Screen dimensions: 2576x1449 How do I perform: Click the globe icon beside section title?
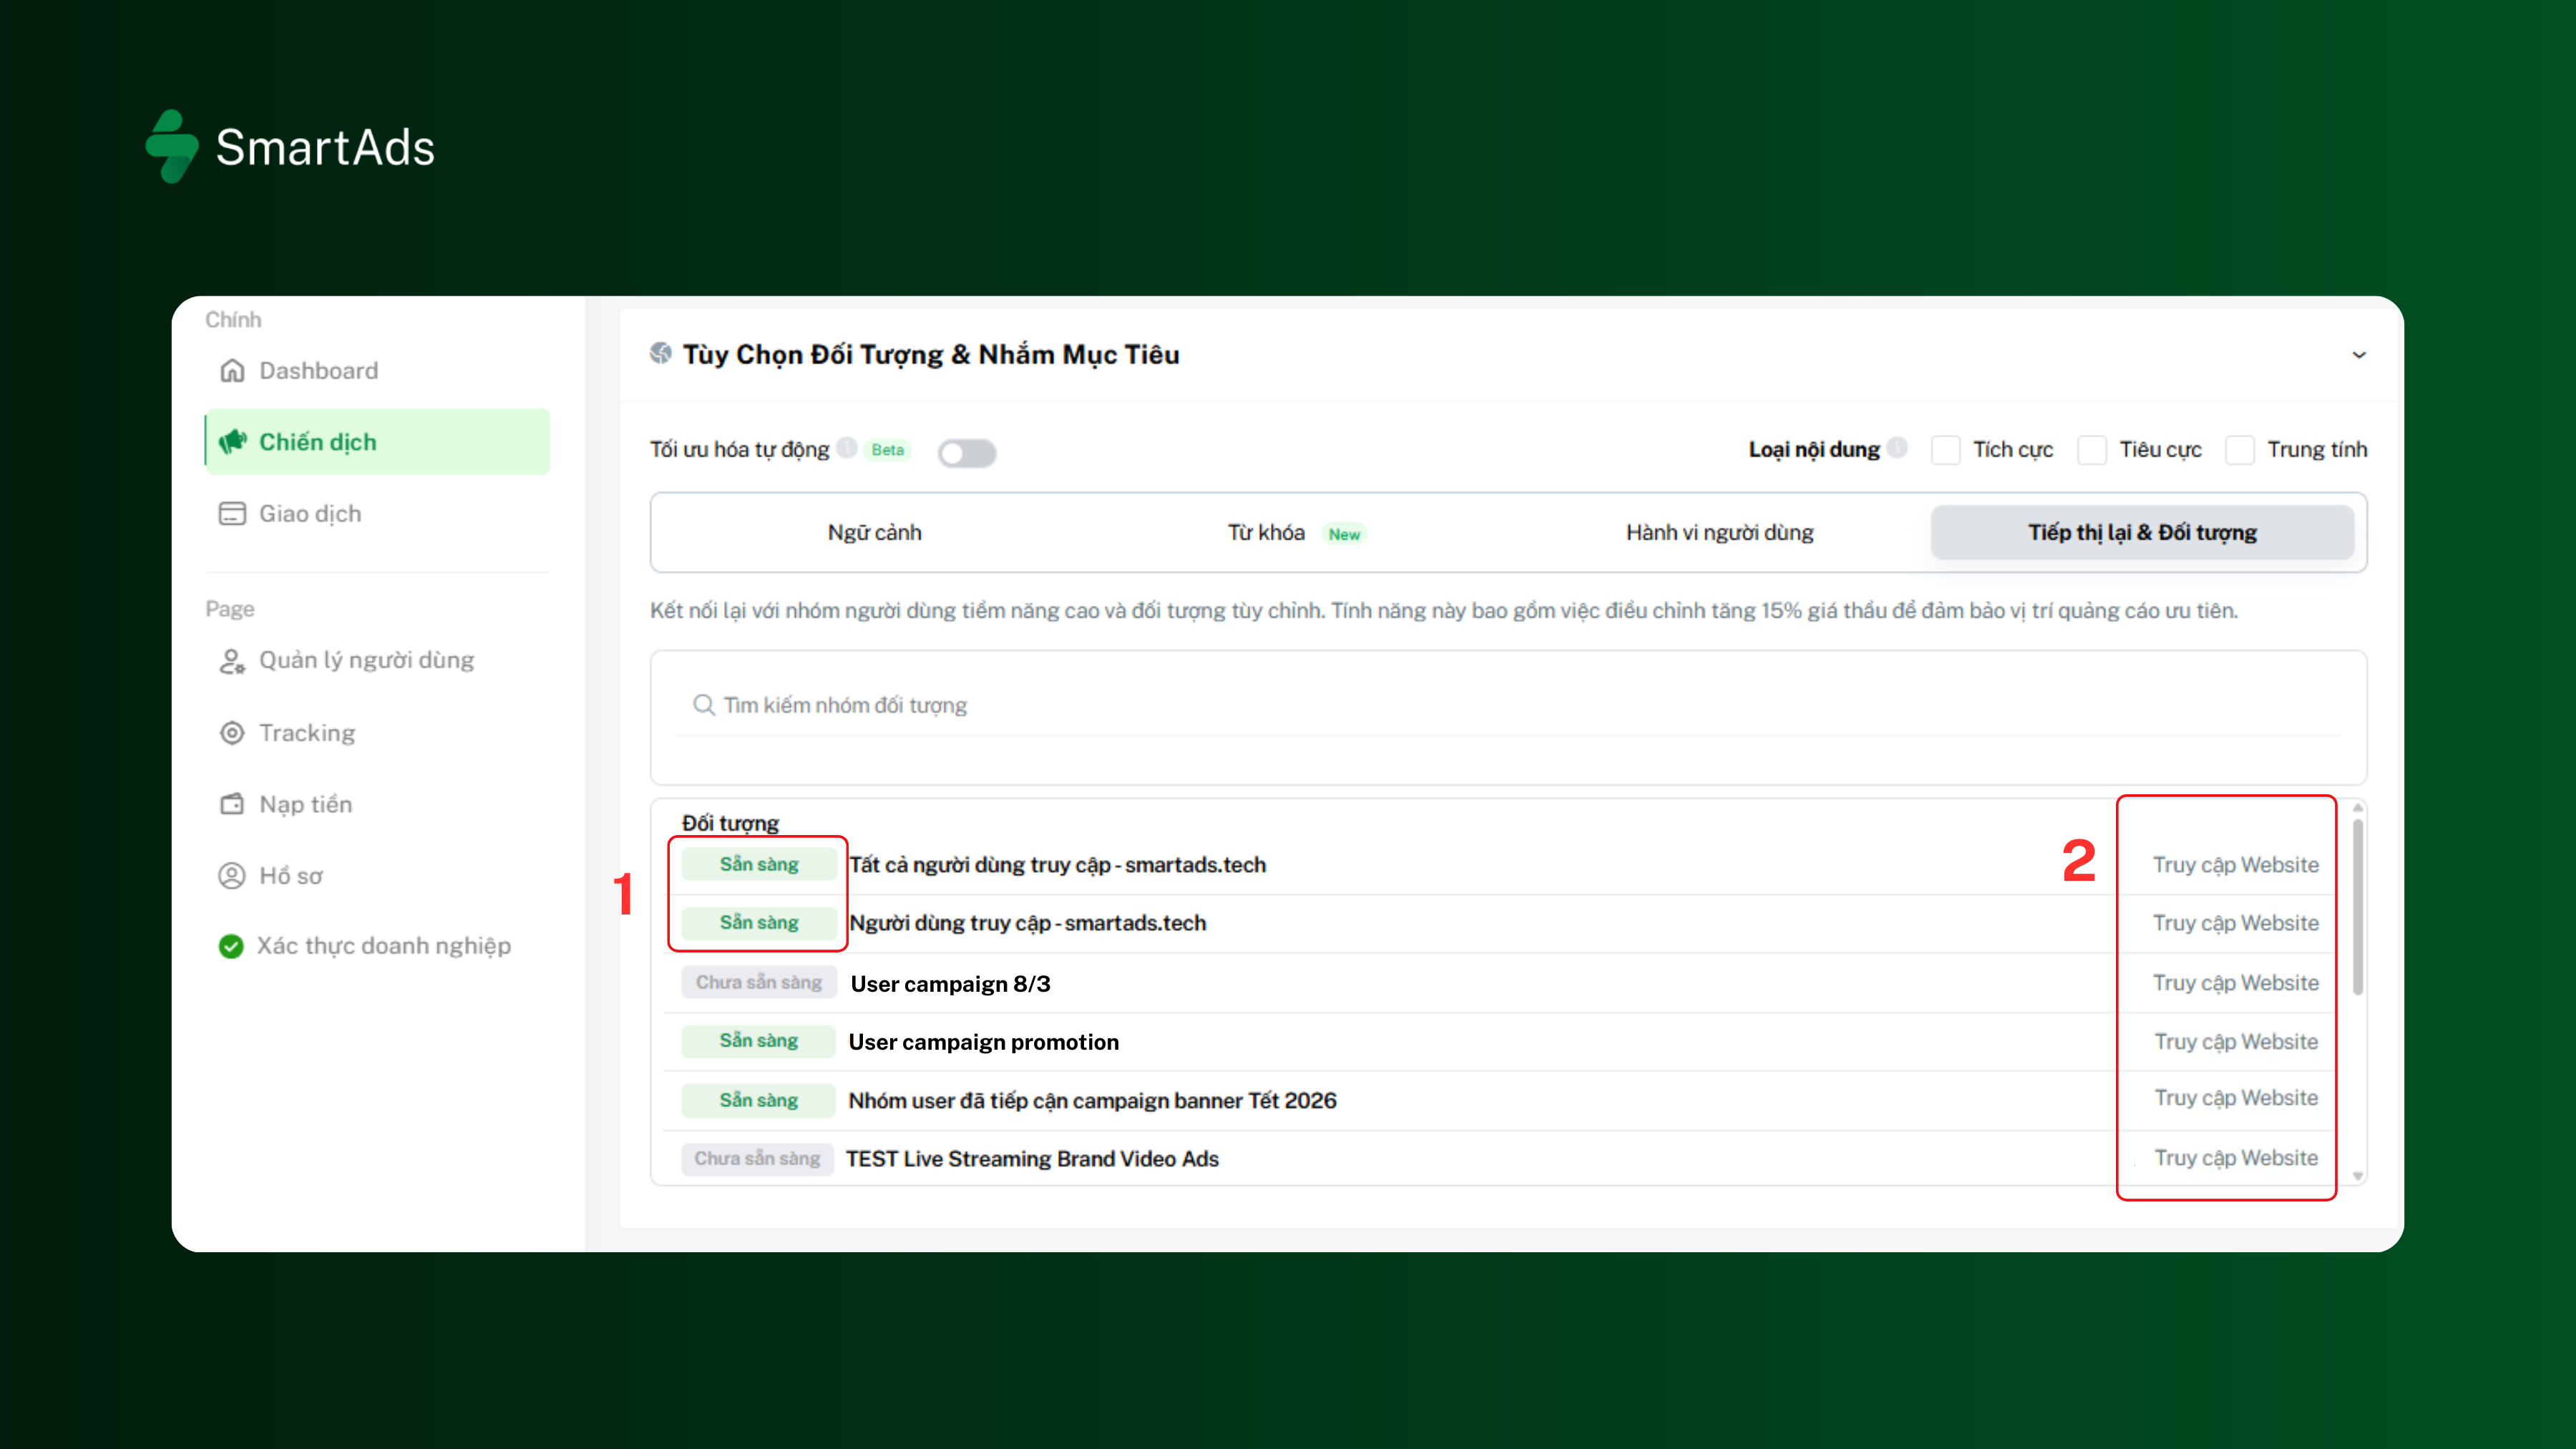(x=660, y=353)
